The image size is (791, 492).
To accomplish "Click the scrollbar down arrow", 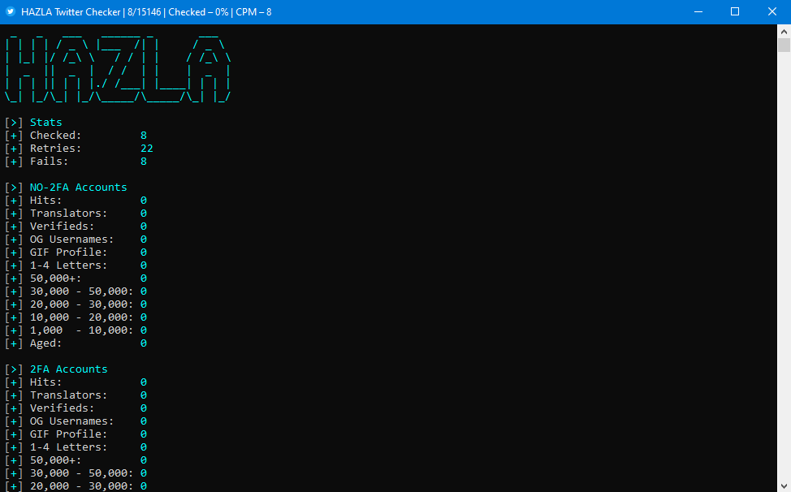I will [784, 486].
